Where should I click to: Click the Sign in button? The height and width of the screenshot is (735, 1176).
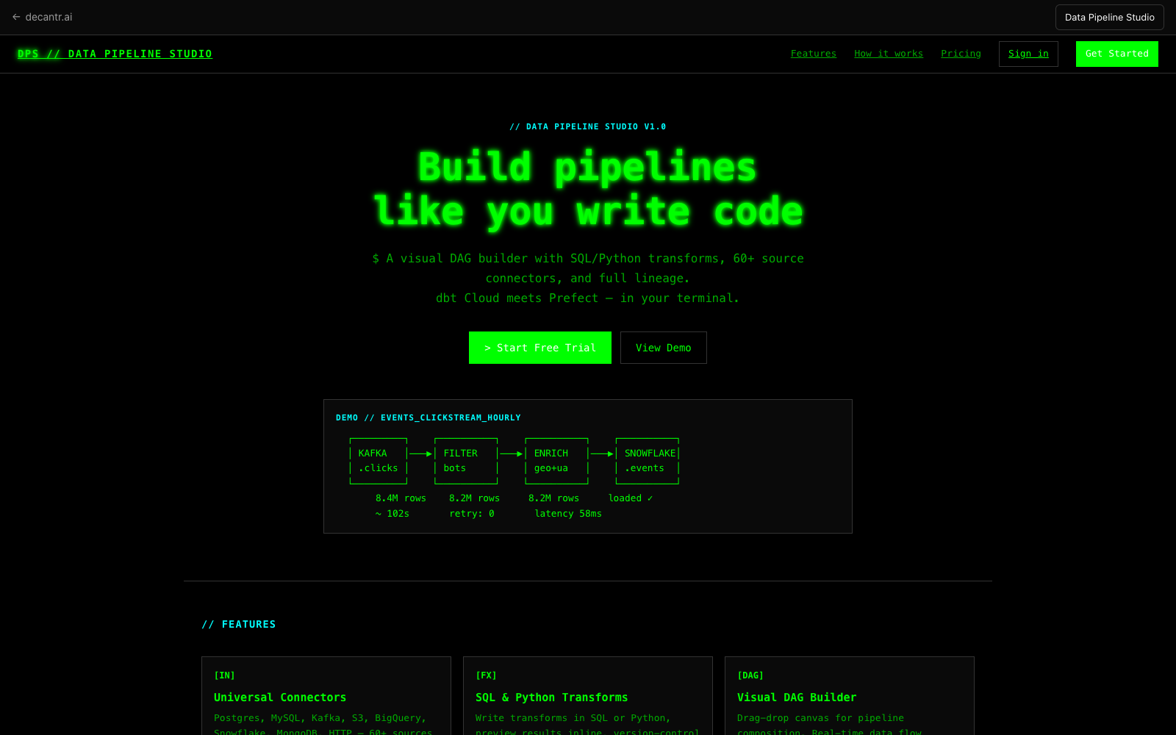click(x=1028, y=54)
